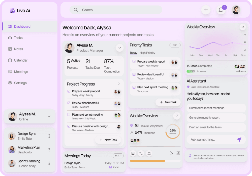The height and width of the screenshot is (176, 252).
Task: Expand the top-right Weekly Overview chart arrow
Action: [x=242, y=27]
